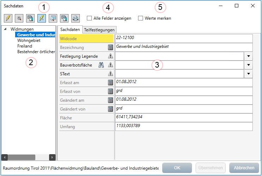Click the warning icon next to SText
The image size is (262, 176).
pos(111,74)
